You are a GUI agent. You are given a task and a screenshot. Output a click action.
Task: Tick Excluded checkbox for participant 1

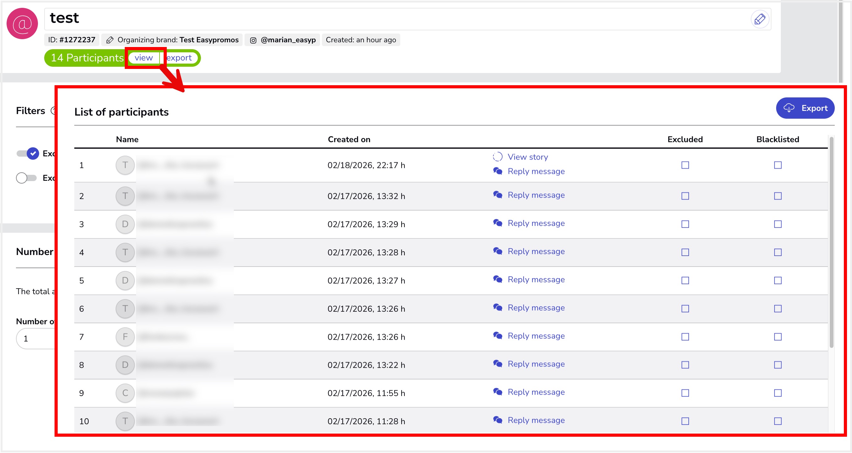pyautogui.click(x=685, y=165)
